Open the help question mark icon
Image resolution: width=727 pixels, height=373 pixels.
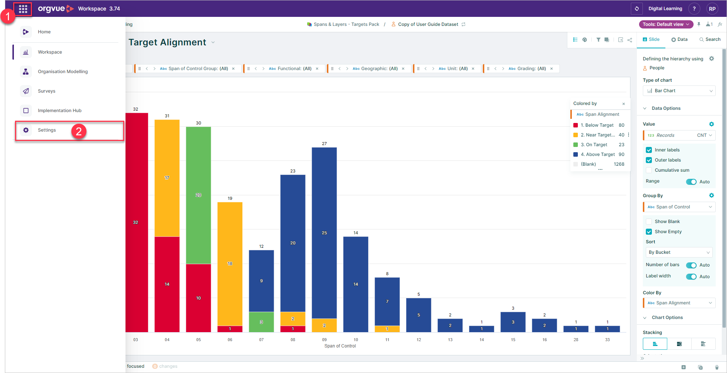(x=694, y=9)
